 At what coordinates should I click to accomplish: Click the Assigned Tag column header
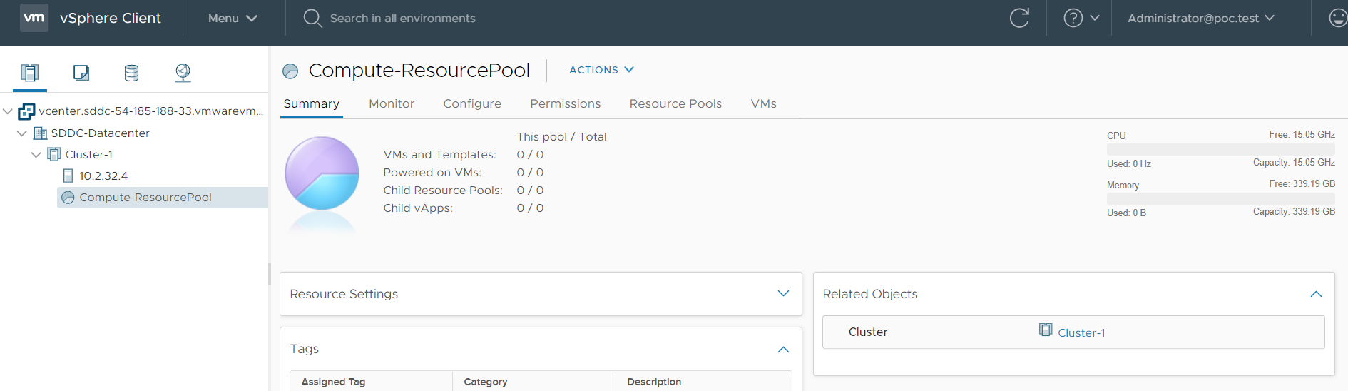333,382
